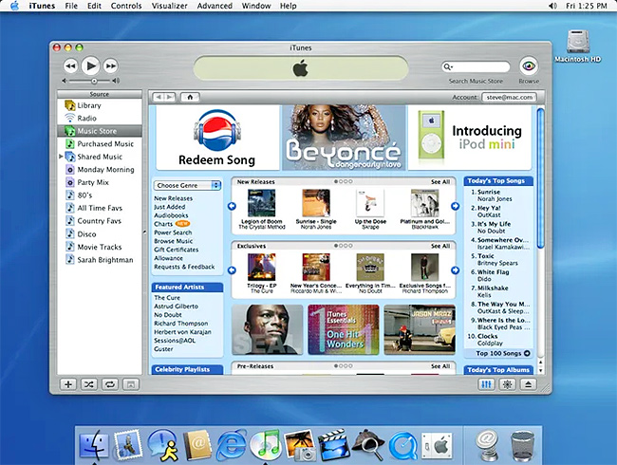Open the Trilogy - EP album cover
The width and height of the screenshot is (617, 465).
click(262, 267)
